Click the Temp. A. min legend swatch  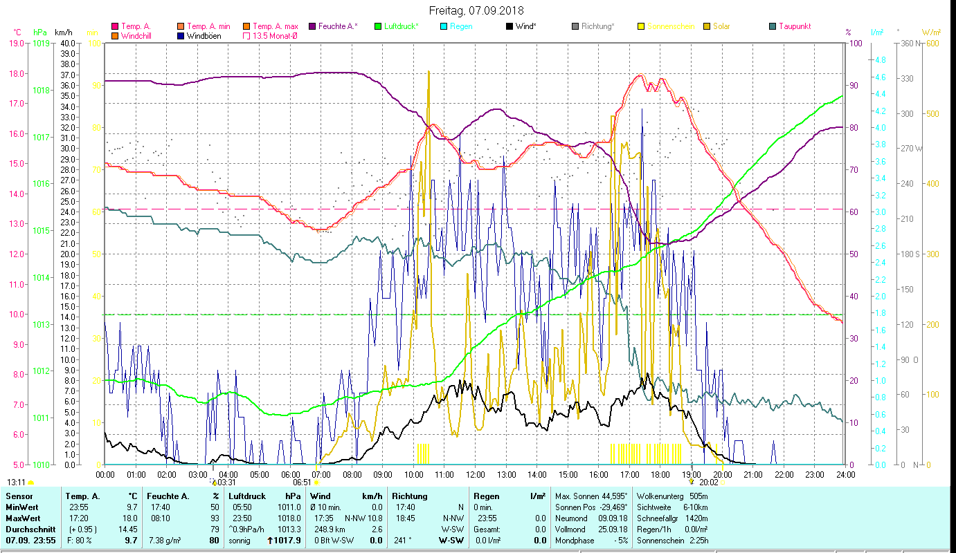coord(181,26)
